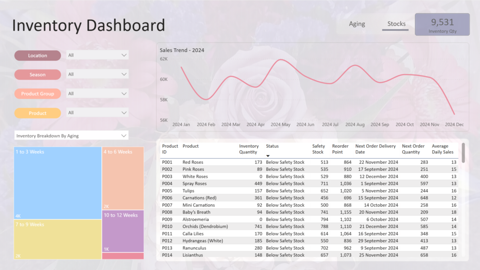
Task: Select the Lisianthus product cell
Action: point(193,255)
